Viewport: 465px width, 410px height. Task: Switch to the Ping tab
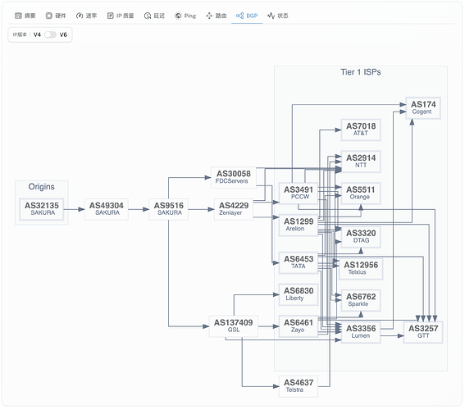point(185,16)
